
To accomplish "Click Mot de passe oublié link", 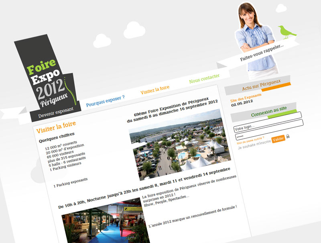I will tap(250, 140).
